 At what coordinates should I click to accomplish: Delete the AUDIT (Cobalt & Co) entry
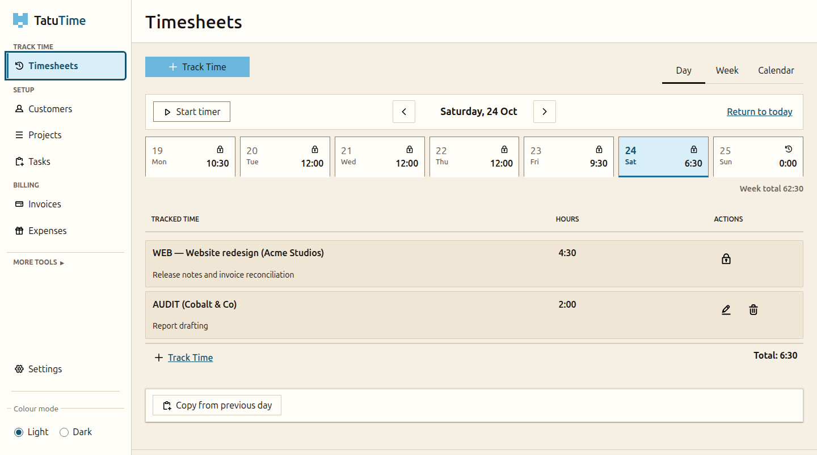click(x=753, y=310)
